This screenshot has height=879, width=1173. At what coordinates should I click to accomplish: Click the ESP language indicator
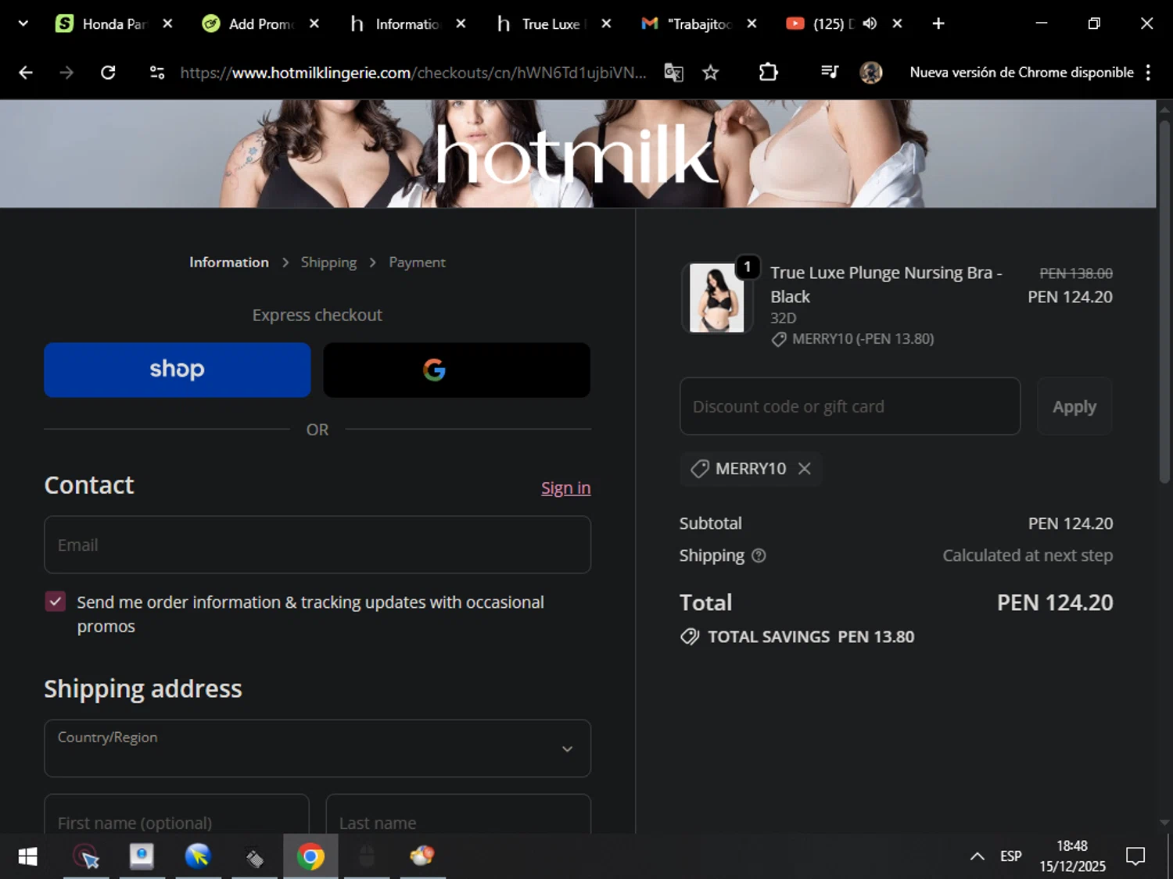click(x=1011, y=856)
